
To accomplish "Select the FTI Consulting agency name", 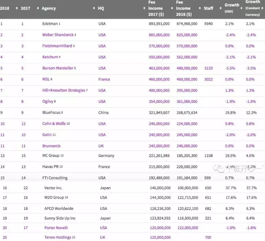I will (x=55, y=178).
